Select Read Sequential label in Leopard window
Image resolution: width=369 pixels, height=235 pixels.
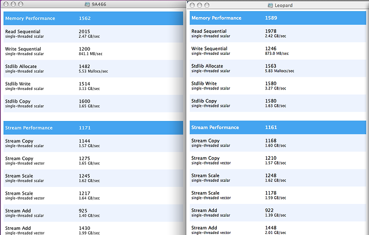coord(209,31)
